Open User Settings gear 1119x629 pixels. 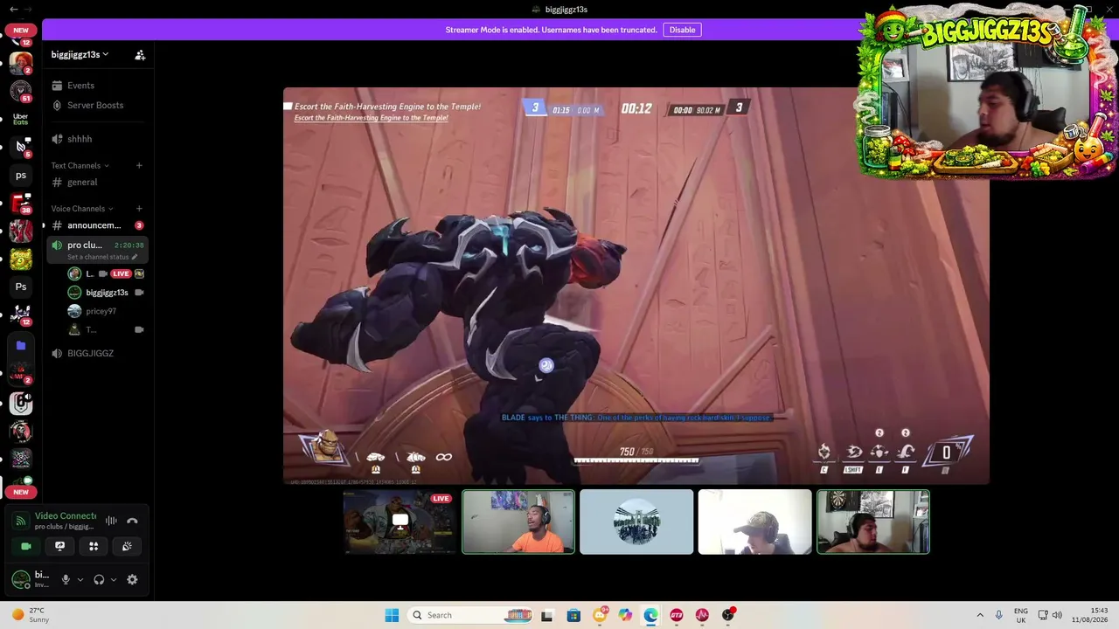(x=132, y=579)
